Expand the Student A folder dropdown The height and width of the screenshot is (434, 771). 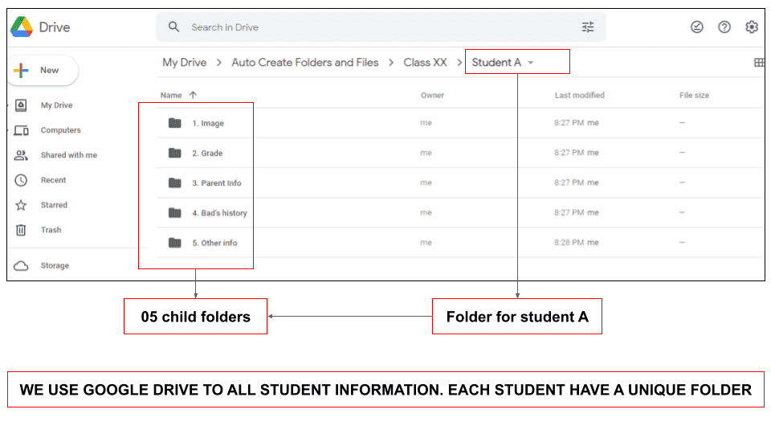pos(531,63)
